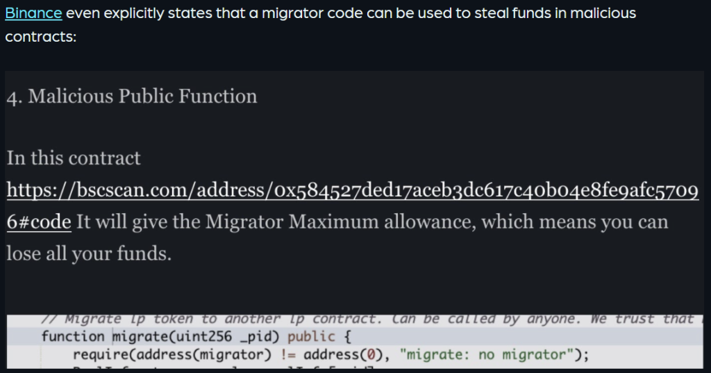Viewport: 711px width, 373px height.
Task: Click 'steal funds in malicious' text
Action: (x=555, y=13)
